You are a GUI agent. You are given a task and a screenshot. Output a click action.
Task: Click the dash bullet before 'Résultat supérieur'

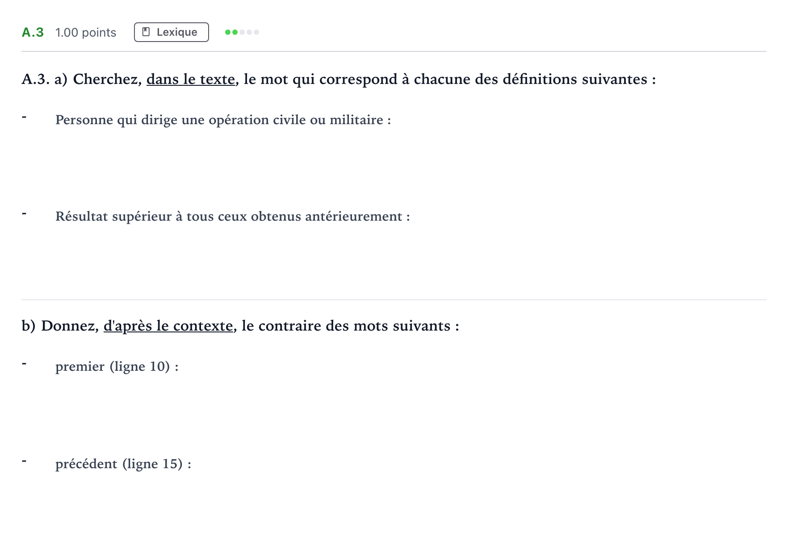24,214
